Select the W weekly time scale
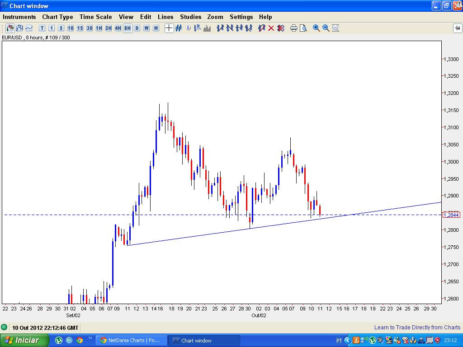463x347 pixels. tap(146, 28)
